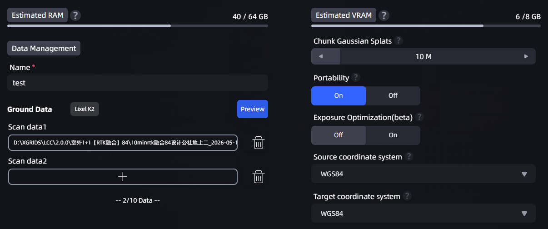
Task: Click the Lixel K2 device tag
Action: click(85, 109)
